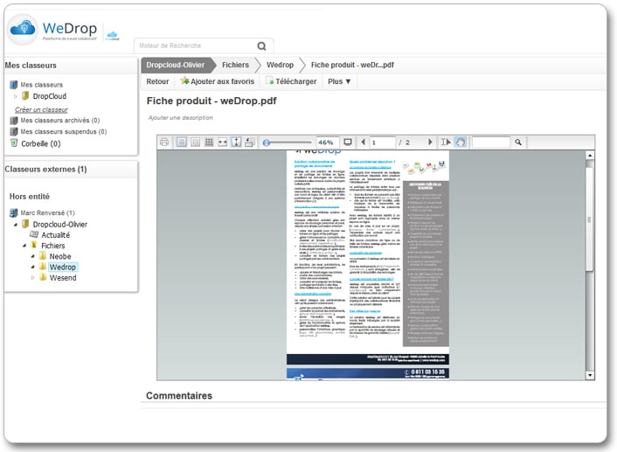The height and width of the screenshot is (452, 617).
Task: Click the PDF search magnifier icon
Action: point(518,143)
